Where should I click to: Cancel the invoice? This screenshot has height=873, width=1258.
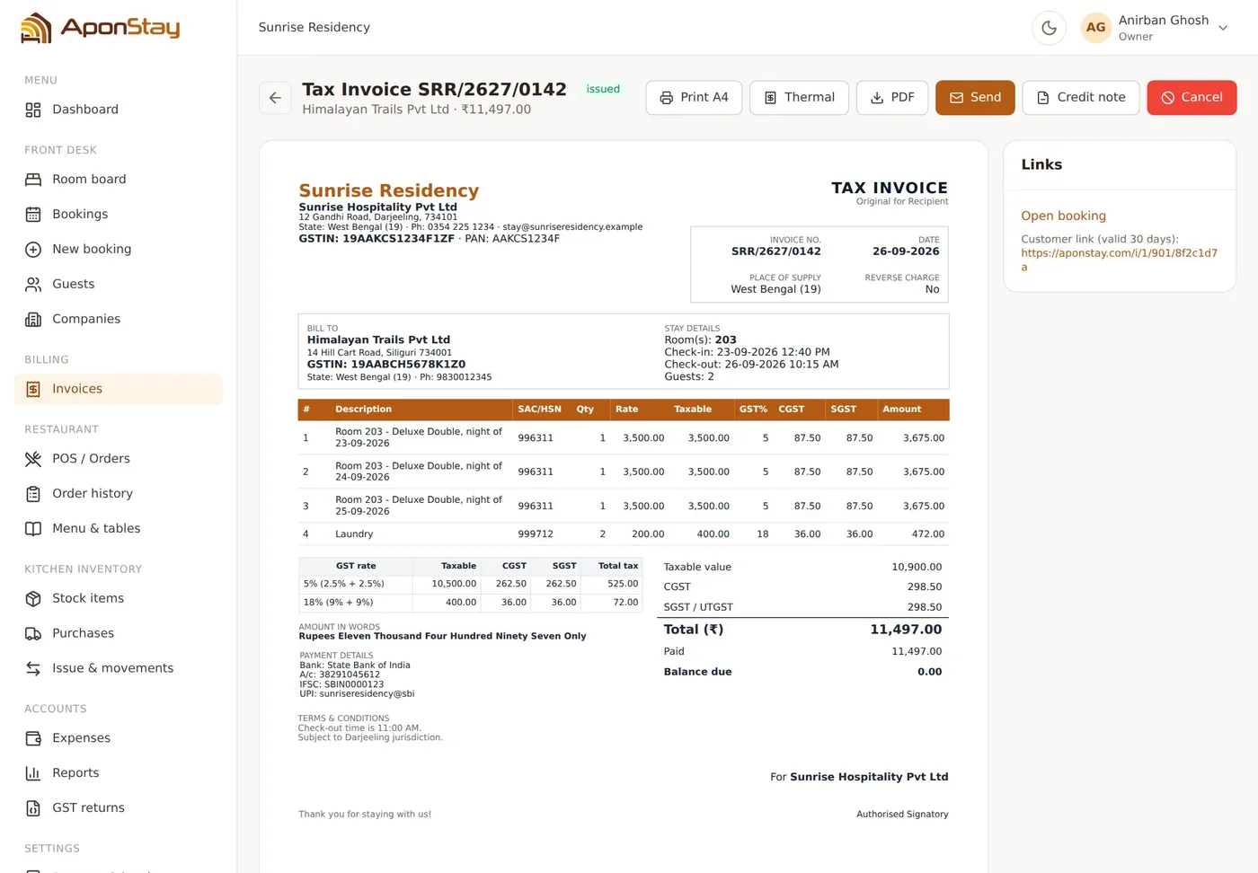click(x=1192, y=98)
